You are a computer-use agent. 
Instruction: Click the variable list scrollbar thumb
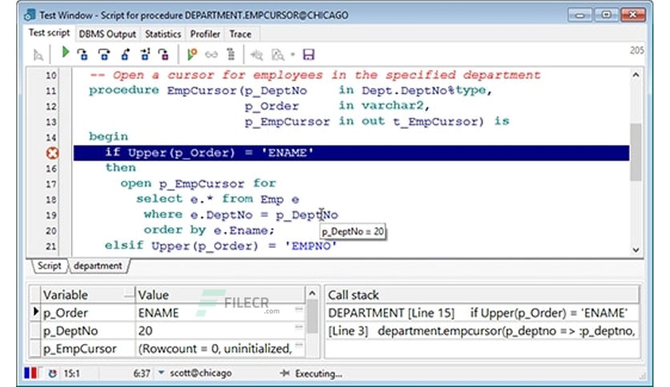pyautogui.click(x=313, y=317)
